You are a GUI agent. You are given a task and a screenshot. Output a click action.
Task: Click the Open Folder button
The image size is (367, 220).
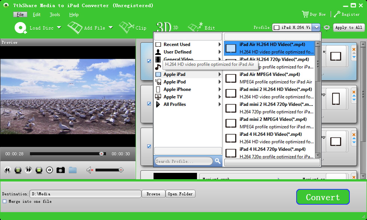coord(180,194)
